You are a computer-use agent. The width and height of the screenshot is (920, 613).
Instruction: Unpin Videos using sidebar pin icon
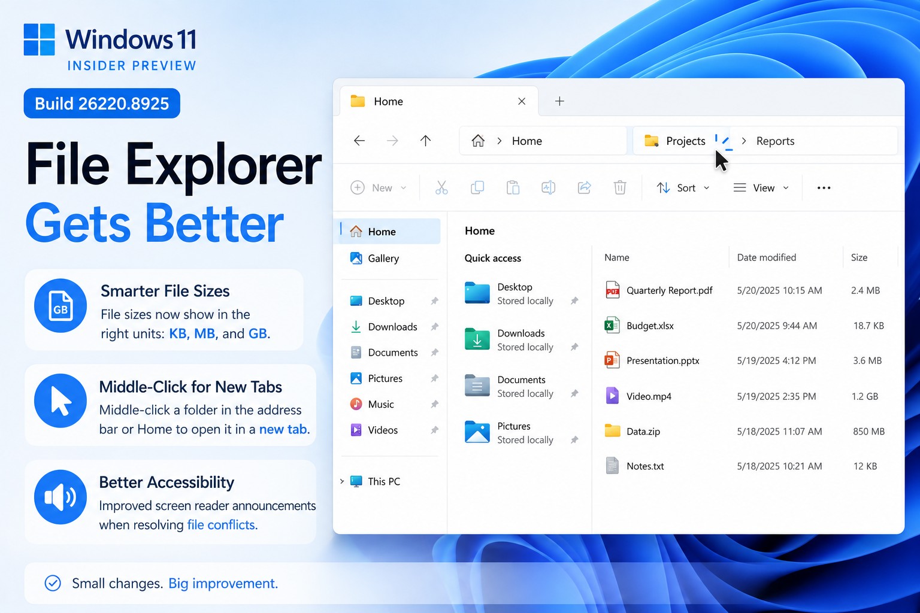click(435, 430)
